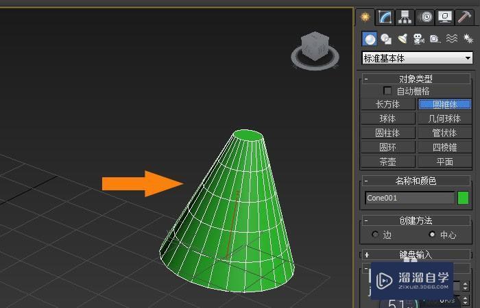Click the 四棱锥 button
Viewport: 480px width, 308px height.
point(445,147)
